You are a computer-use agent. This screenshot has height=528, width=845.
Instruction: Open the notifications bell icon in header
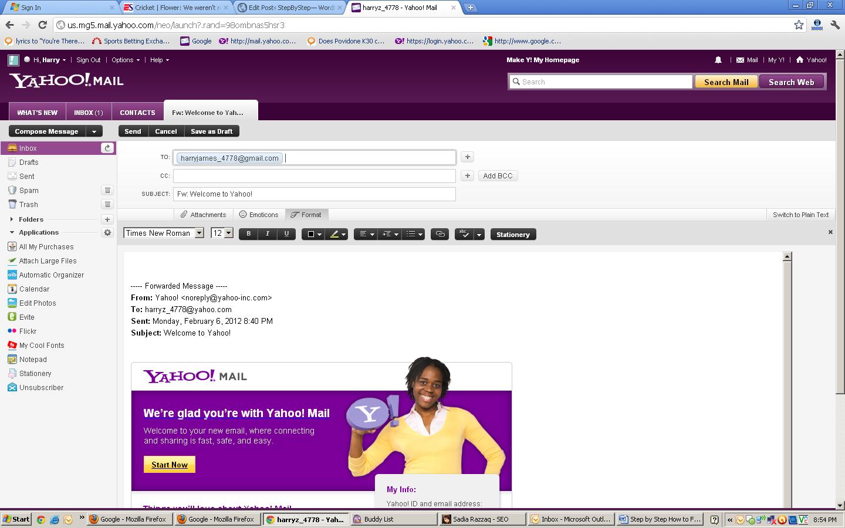pos(718,60)
